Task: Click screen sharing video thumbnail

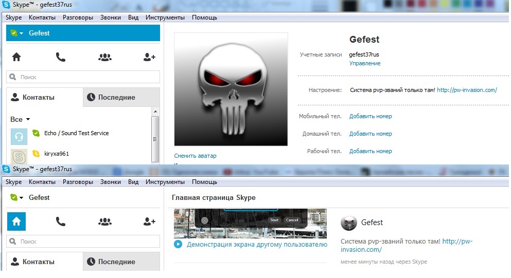Action: (250, 224)
